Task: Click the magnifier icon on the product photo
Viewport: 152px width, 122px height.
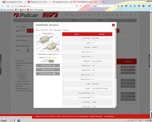Action: 58,49
